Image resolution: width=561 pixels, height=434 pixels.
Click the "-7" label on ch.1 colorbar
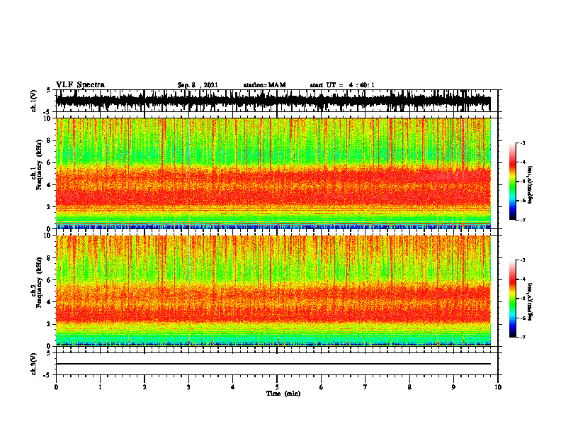pos(522,220)
